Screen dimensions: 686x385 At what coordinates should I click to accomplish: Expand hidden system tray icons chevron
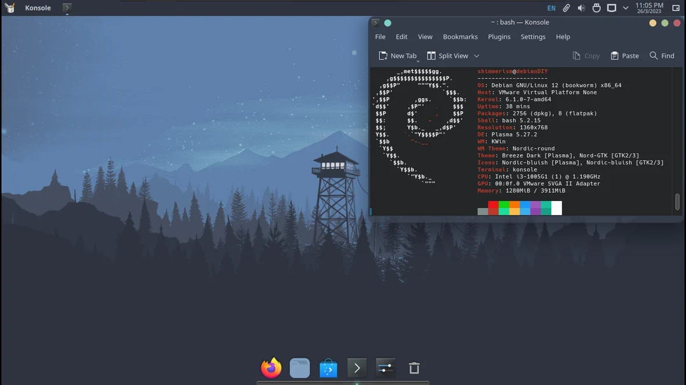[x=625, y=8]
